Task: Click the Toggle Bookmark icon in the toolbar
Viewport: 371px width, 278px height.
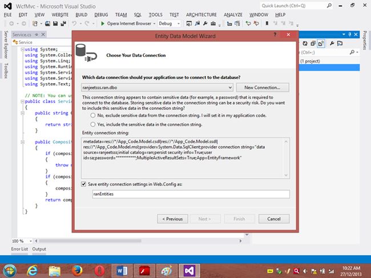Action: tap(267, 23)
